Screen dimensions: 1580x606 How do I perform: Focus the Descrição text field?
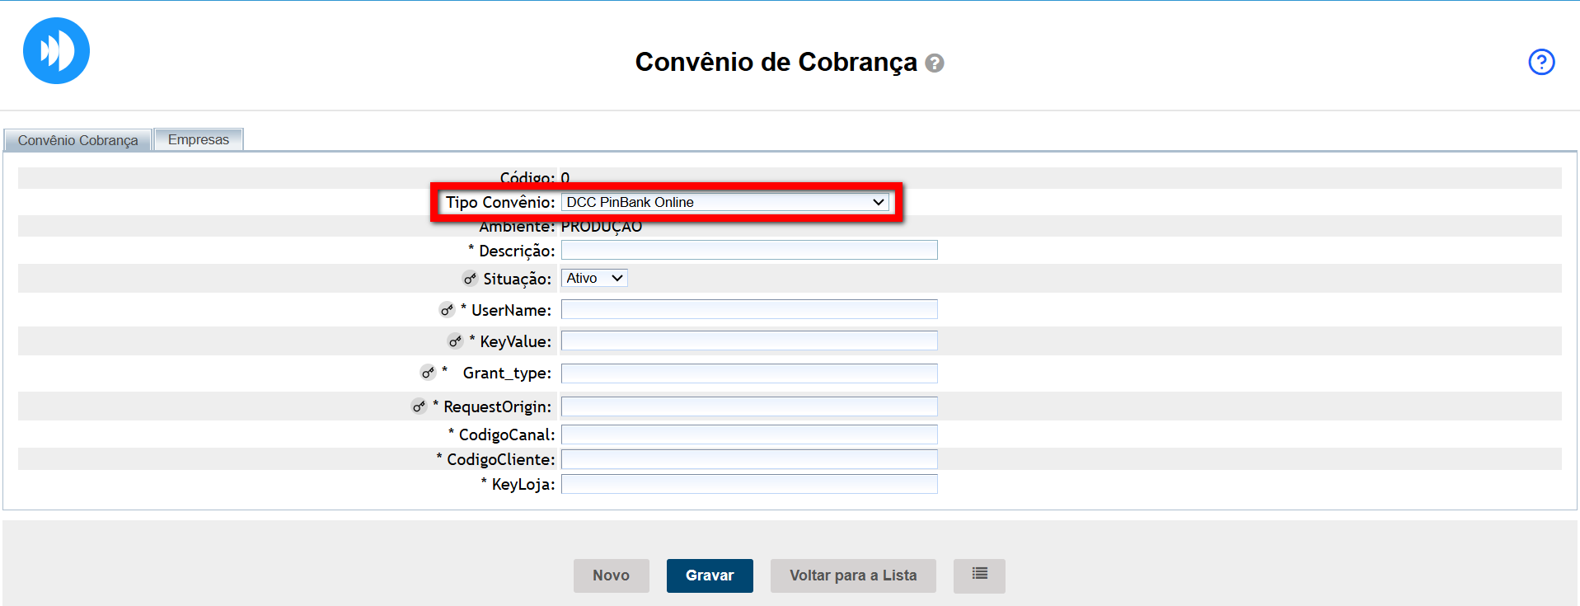click(748, 250)
